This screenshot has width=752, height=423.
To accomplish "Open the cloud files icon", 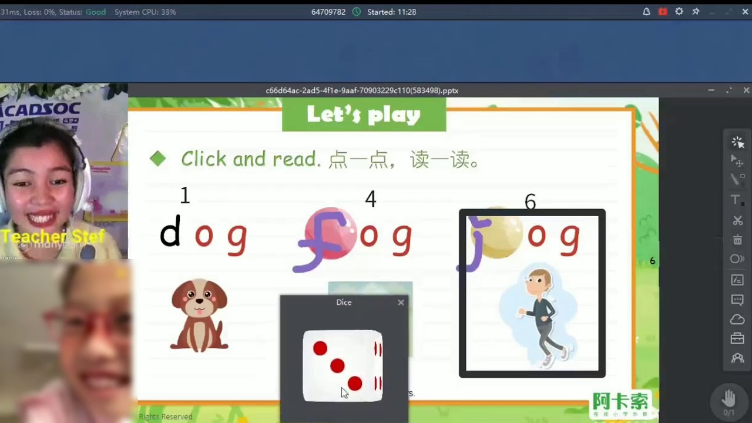I will coord(737,320).
